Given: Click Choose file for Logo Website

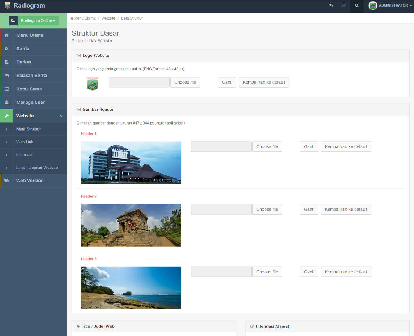Looking at the screenshot, I should click(185, 82).
